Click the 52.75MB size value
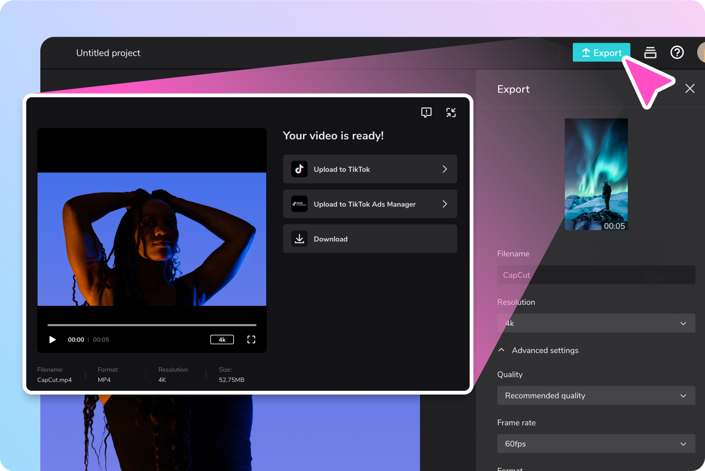The height and width of the screenshot is (471, 705). tap(232, 380)
